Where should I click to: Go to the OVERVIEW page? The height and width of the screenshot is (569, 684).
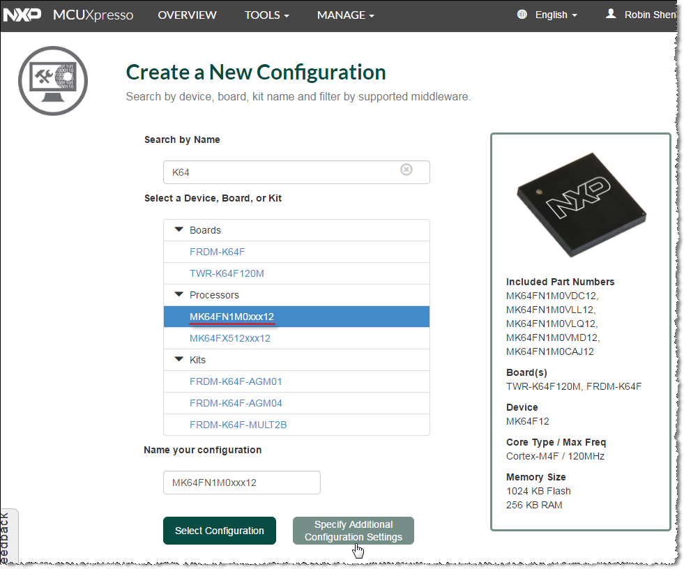pos(187,15)
